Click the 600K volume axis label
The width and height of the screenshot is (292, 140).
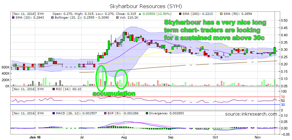(5, 67)
